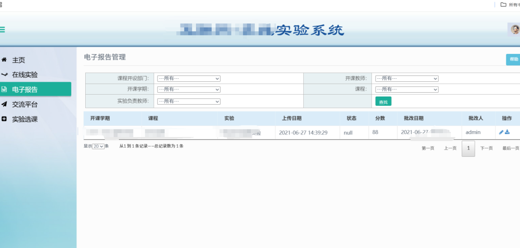The height and width of the screenshot is (248, 520).
Task: Go to 下一页
Action: [x=486, y=149]
